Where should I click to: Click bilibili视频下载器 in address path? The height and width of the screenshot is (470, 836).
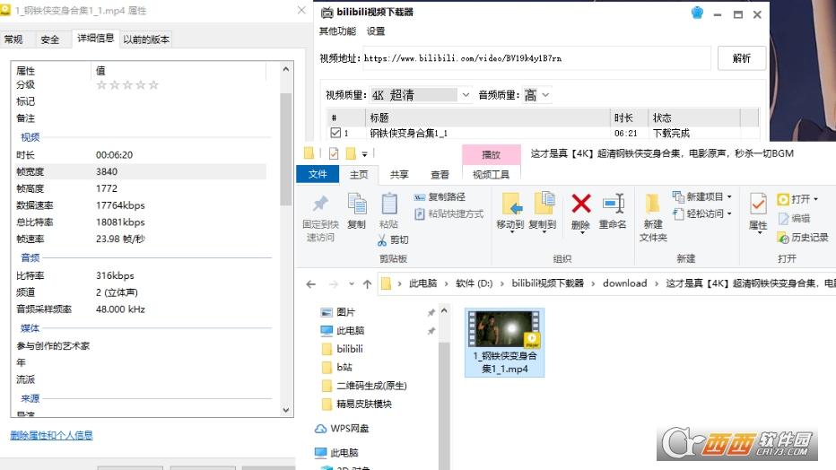(x=547, y=283)
